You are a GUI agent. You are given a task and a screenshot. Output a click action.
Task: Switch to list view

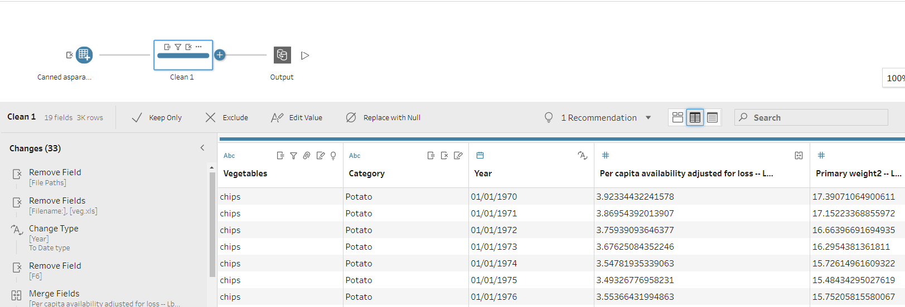pyautogui.click(x=712, y=117)
